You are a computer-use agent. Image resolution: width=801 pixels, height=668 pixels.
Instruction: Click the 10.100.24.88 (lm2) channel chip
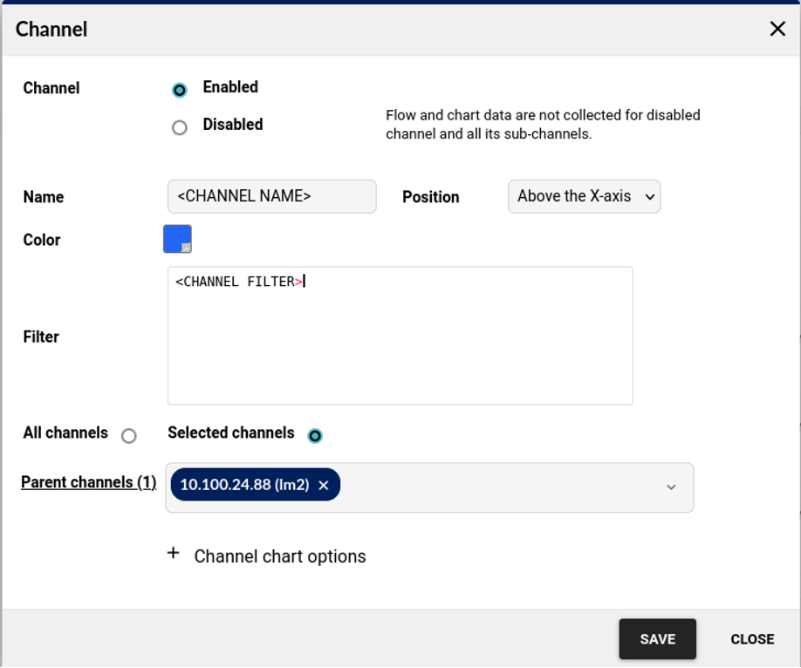(x=244, y=486)
